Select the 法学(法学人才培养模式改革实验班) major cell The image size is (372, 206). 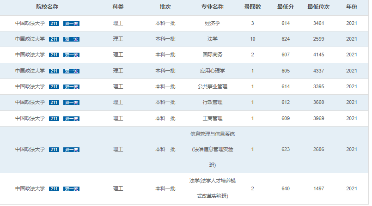point(212,188)
